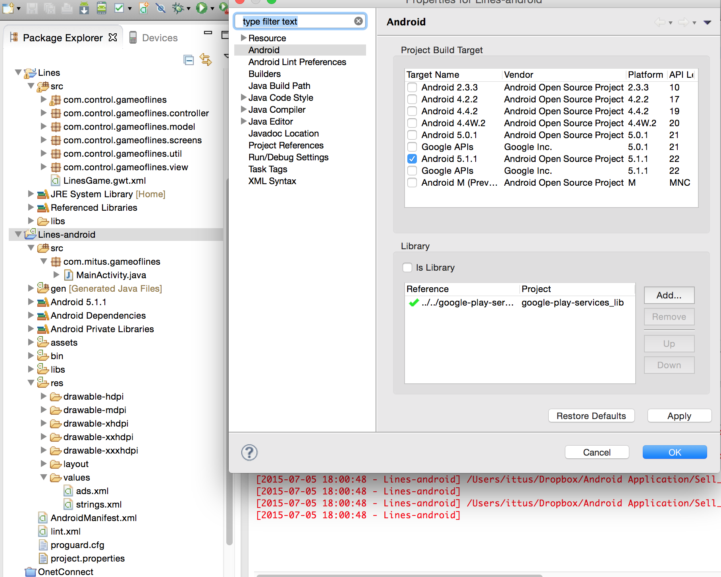The height and width of the screenshot is (577, 721).
Task: Expand the Resource preferences node
Action: pos(243,38)
